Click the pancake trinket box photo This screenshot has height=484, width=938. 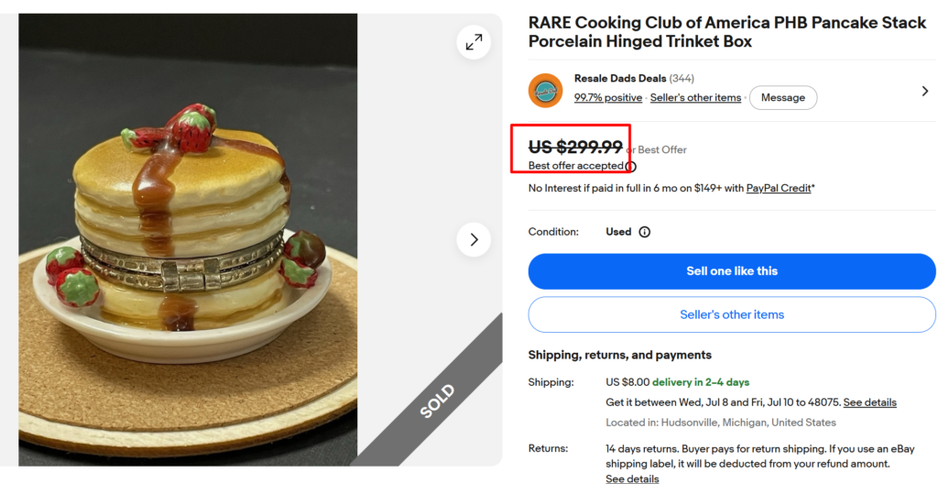coord(188,239)
